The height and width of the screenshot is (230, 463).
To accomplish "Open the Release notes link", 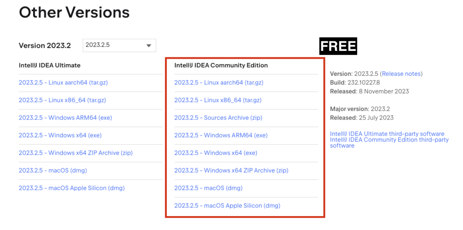I will pyautogui.click(x=402, y=74).
